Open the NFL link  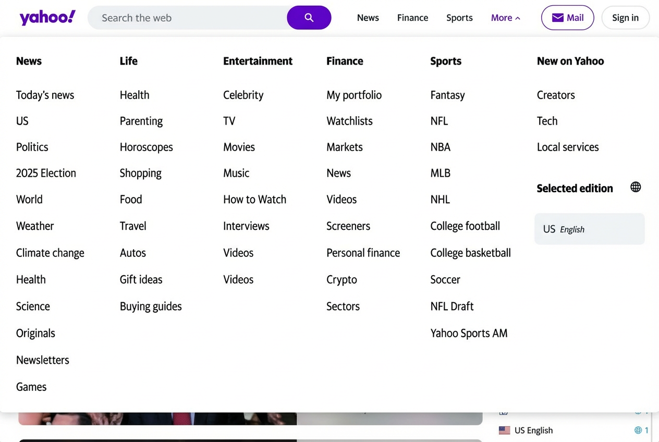pos(440,121)
